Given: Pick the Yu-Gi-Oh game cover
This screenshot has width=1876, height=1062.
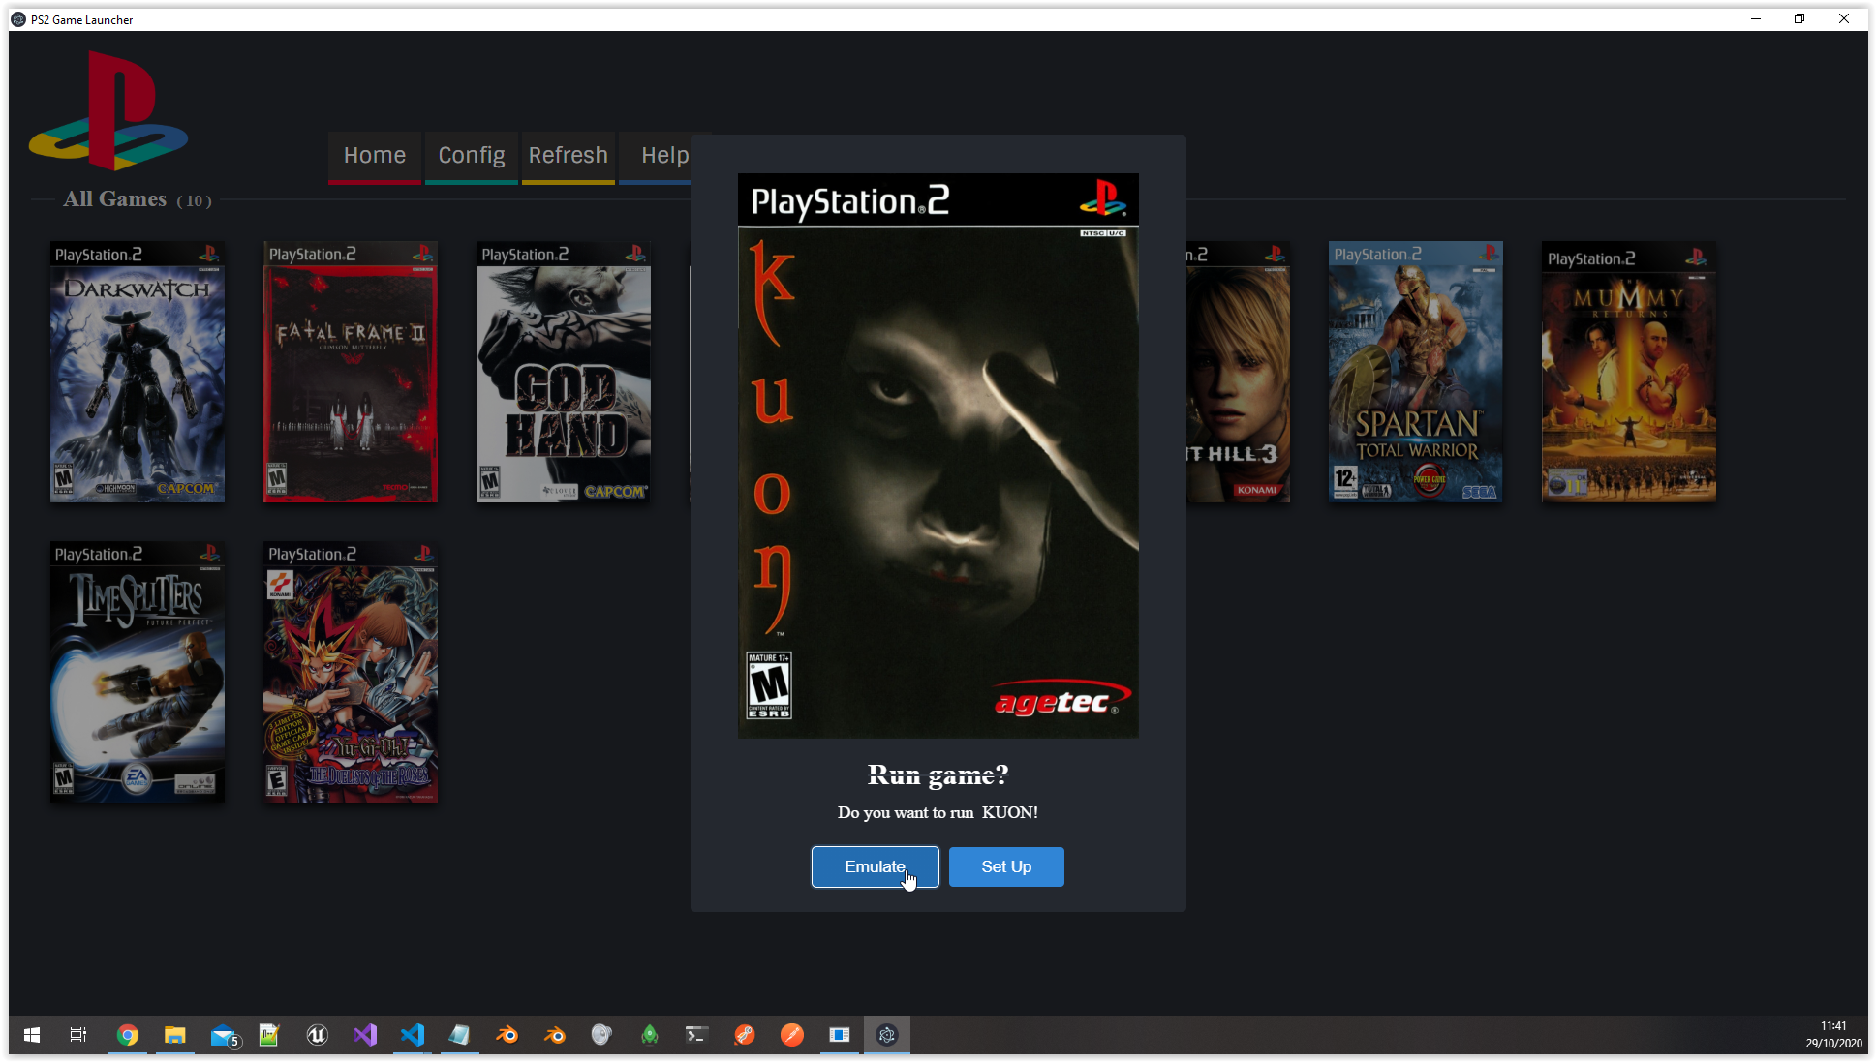Looking at the screenshot, I should point(351,672).
